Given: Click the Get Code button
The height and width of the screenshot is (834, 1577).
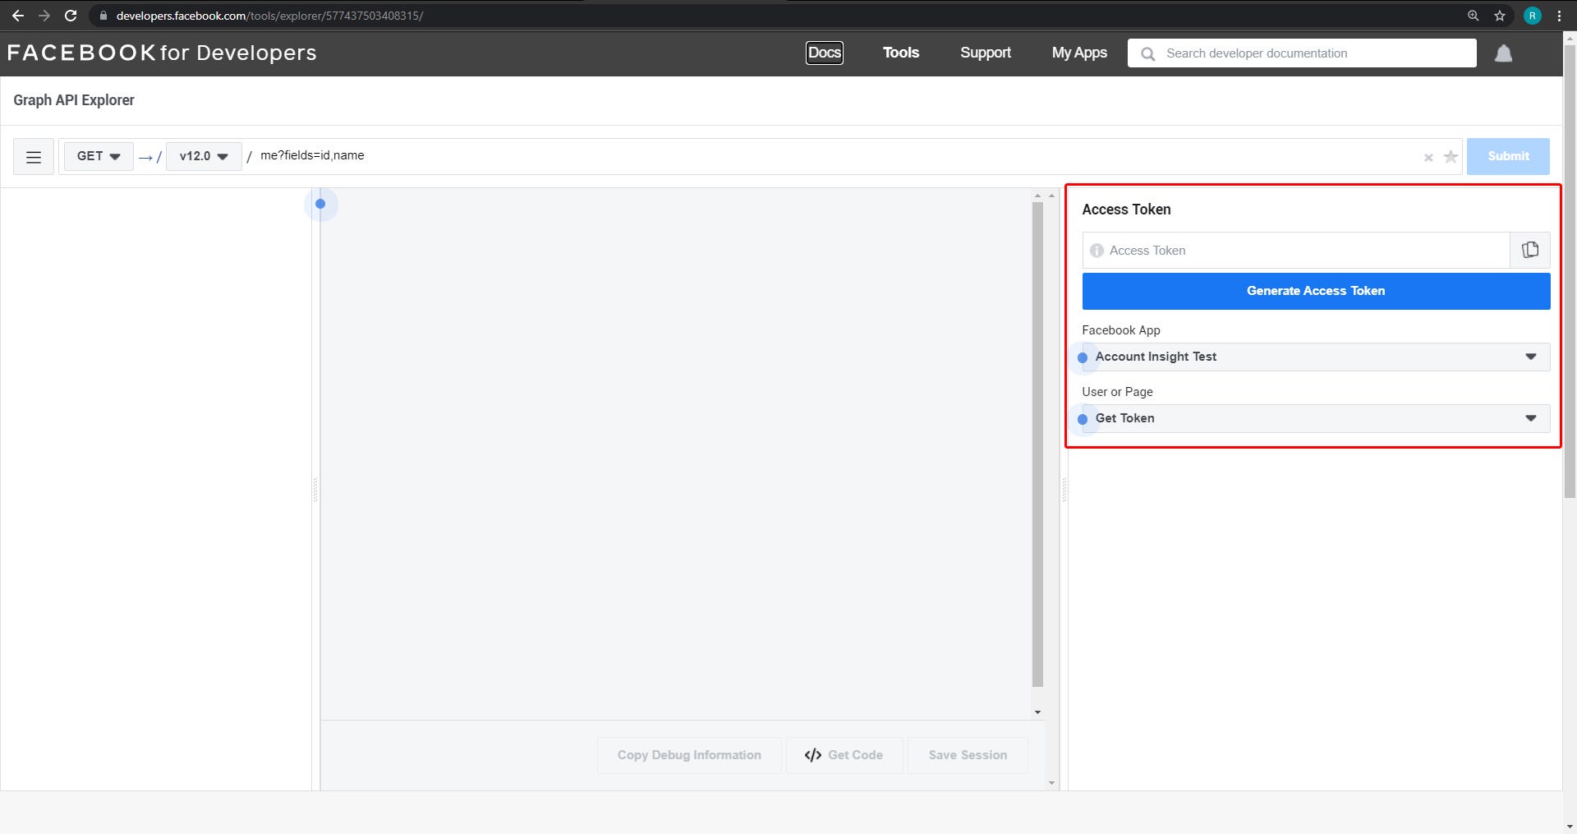Looking at the screenshot, I should 844,755.
